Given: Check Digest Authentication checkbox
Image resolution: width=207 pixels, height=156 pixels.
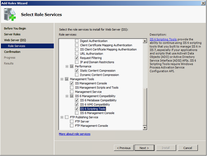Looking at the screenshot, I should [77, 41].
